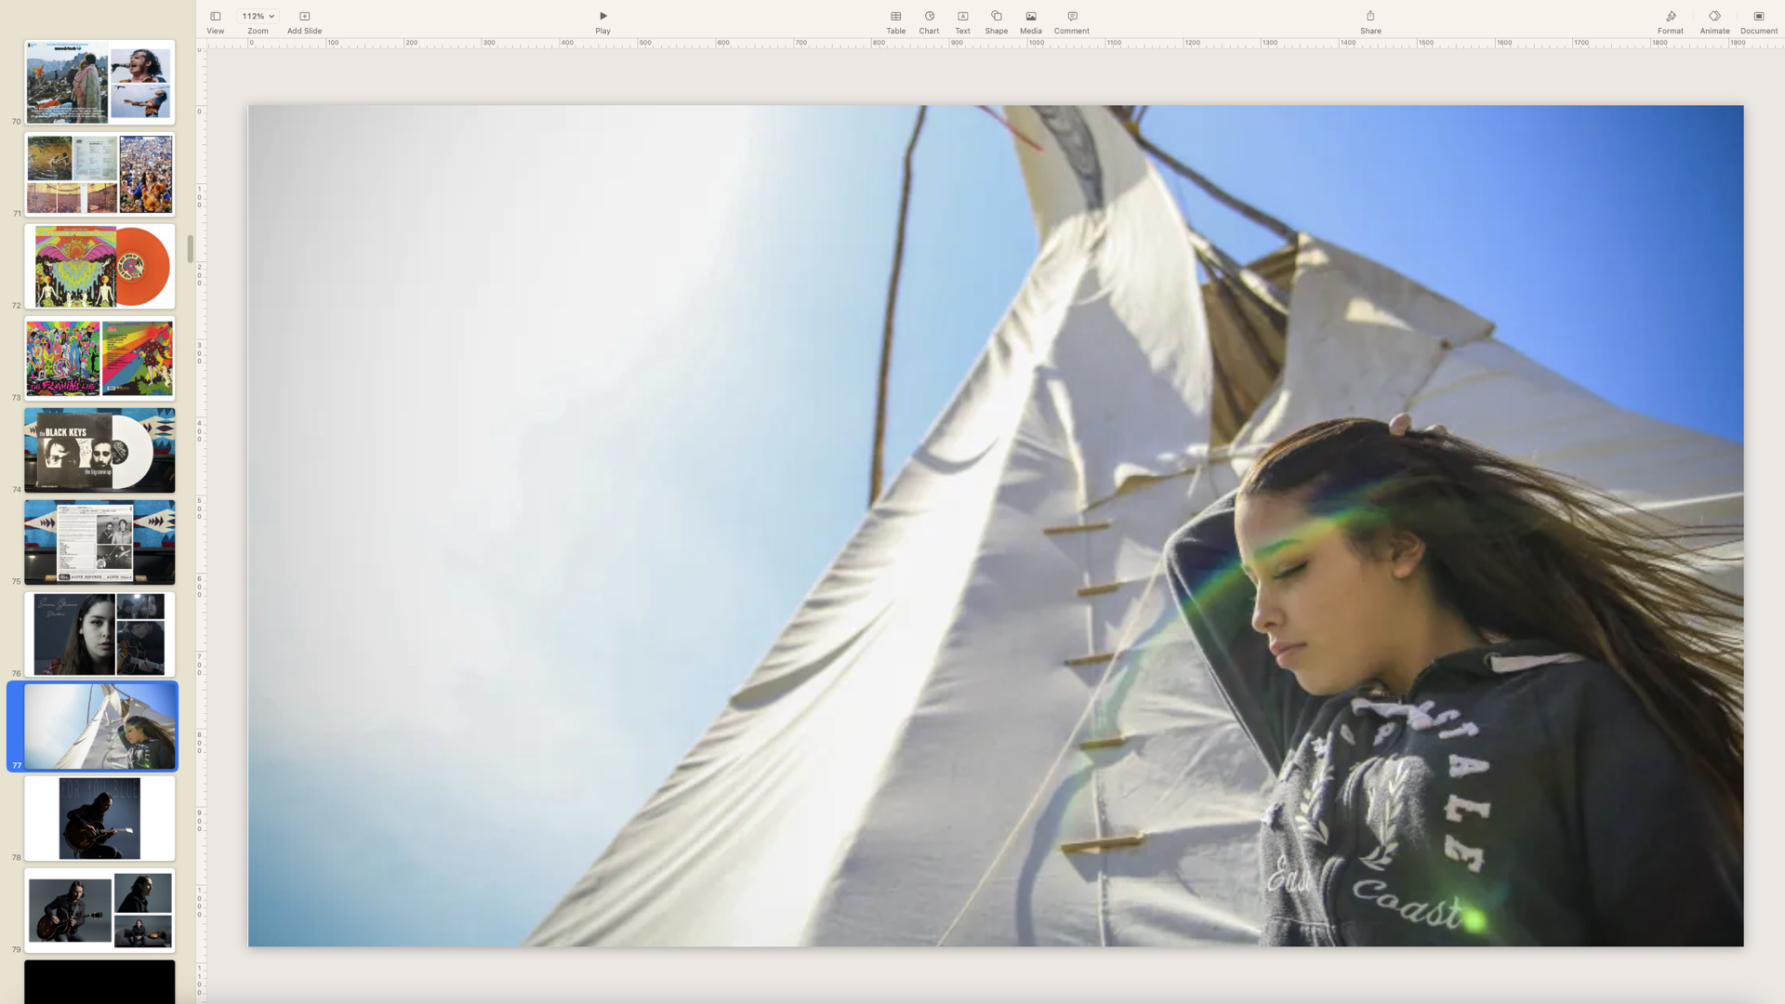Play the slideshow
This screenshot has width=1785, height=1004.
tap(602, 17)
